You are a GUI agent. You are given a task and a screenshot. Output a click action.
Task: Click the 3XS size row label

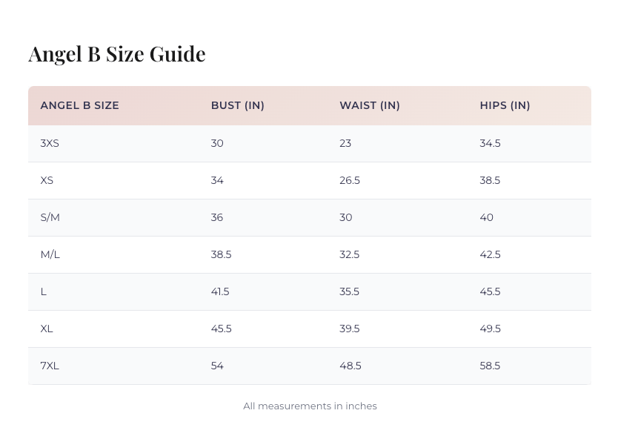click(50, 143)
